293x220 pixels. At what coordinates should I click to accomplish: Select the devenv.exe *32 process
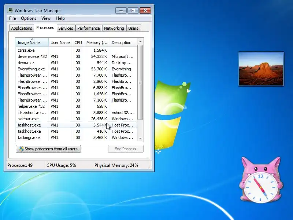click(x=77, y=56)
